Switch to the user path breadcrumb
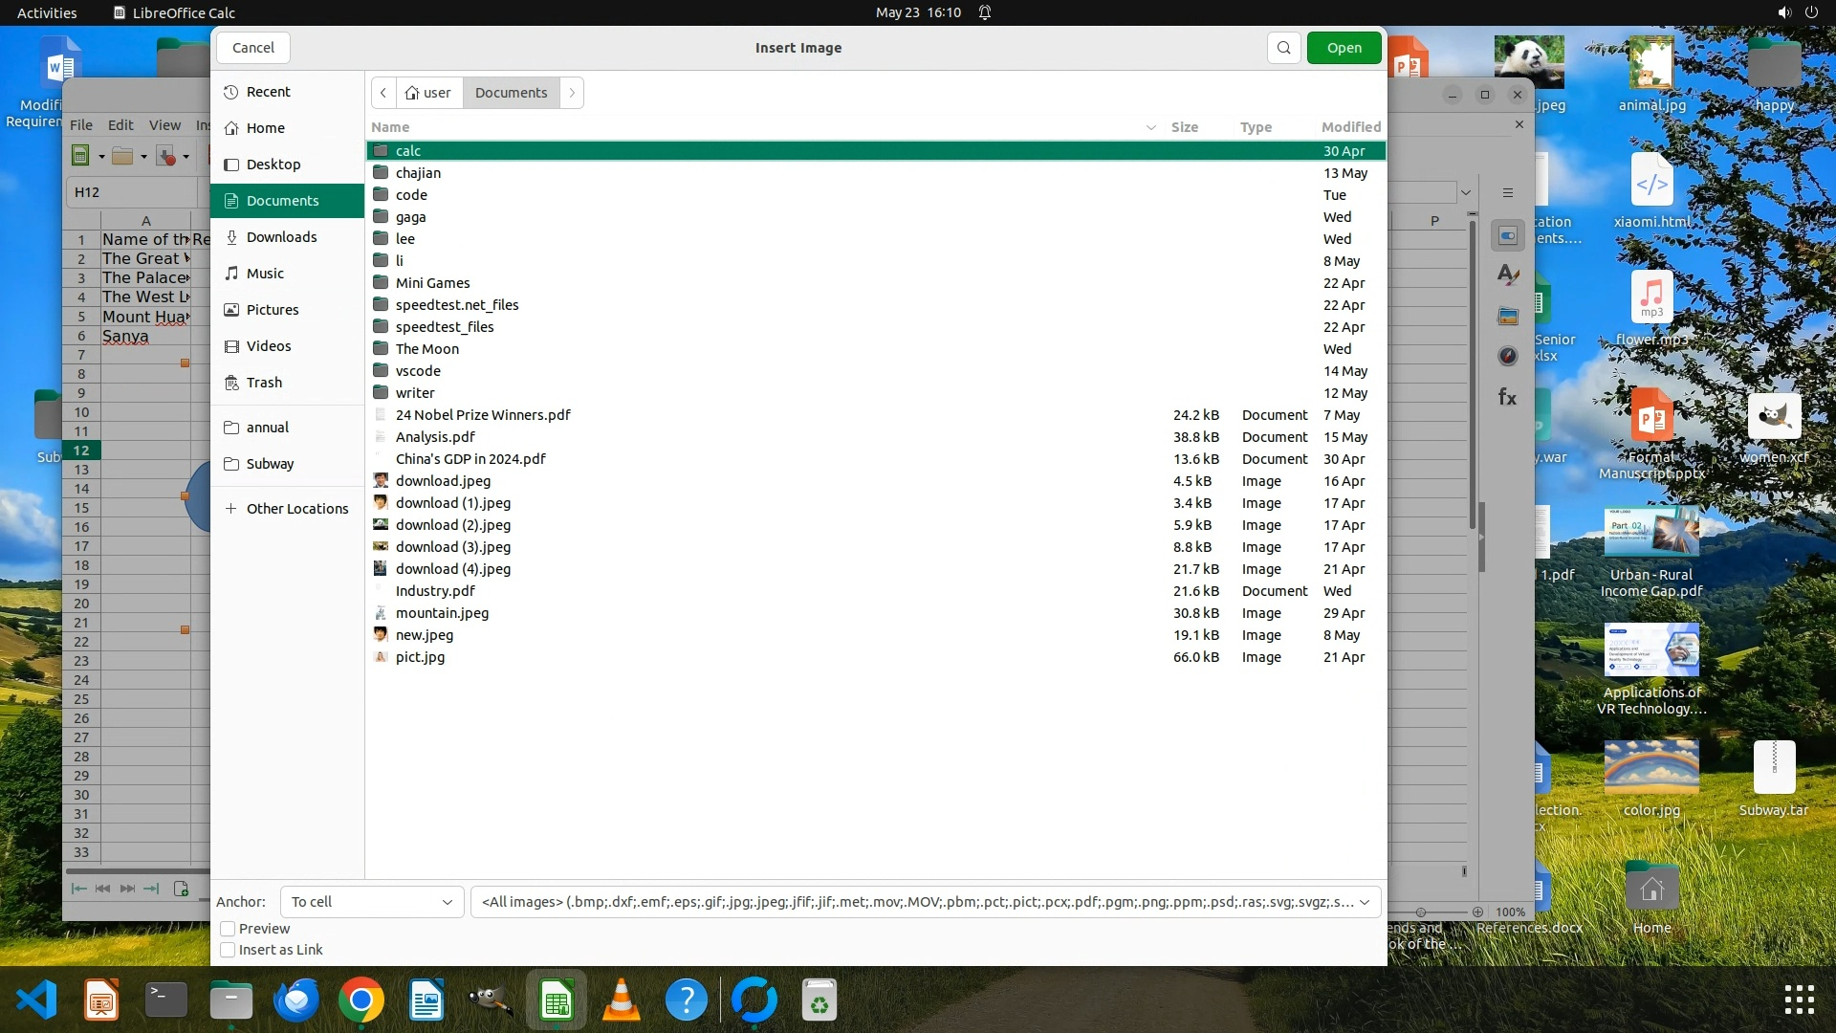The height and width of the screenshot is (1033, 1836). tap(428, 93)
